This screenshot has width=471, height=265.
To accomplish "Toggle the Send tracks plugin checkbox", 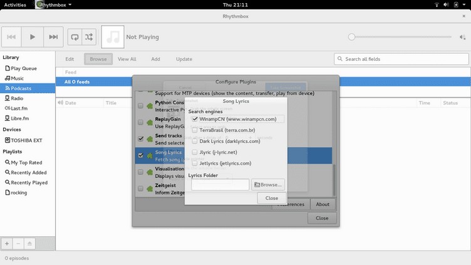I will pos(140,138).
